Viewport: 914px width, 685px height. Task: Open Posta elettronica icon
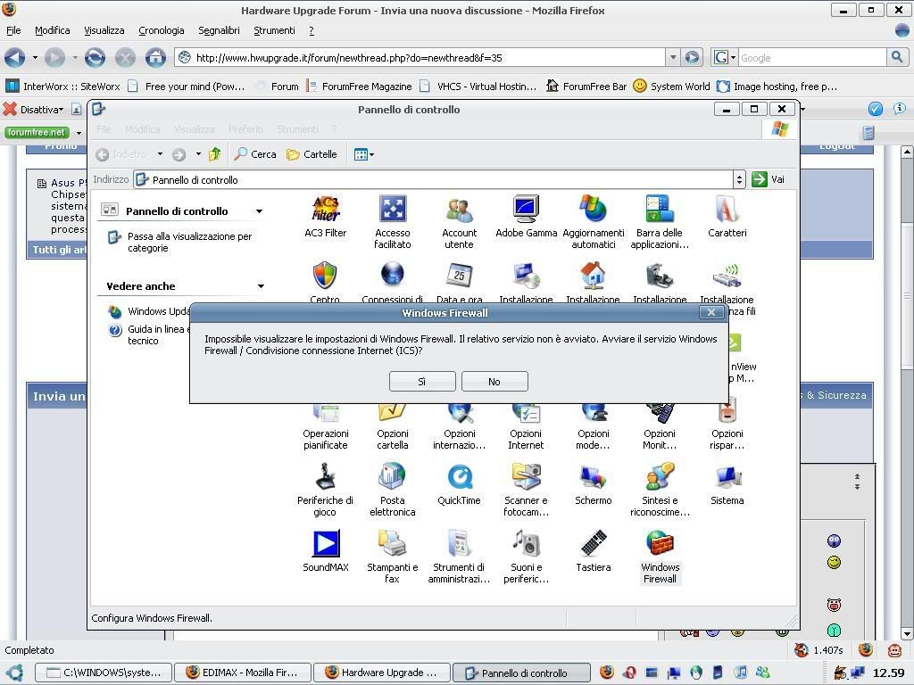[393, 490]
